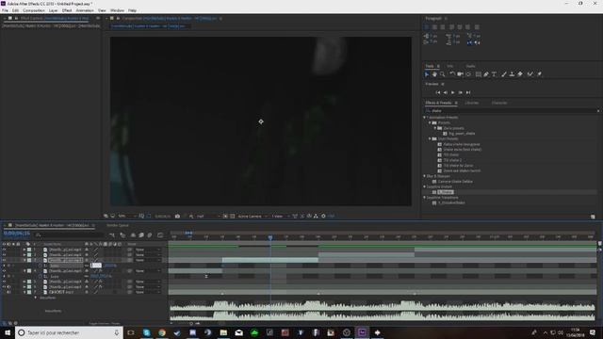Collapse the Animation Presets category
The width and height of the screenshot is (603, 339).
point(425,117)
